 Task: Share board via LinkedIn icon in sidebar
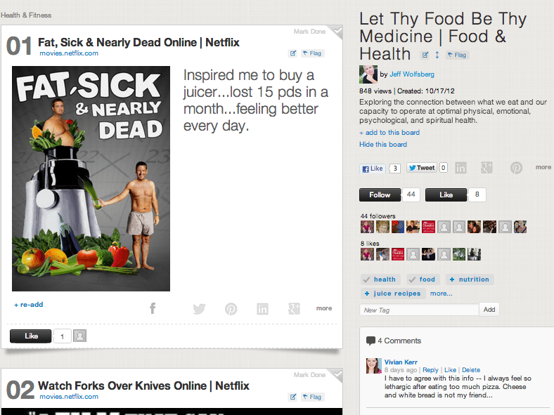(460, 168)
